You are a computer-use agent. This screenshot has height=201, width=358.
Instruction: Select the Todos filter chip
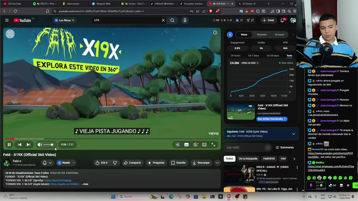229,159
